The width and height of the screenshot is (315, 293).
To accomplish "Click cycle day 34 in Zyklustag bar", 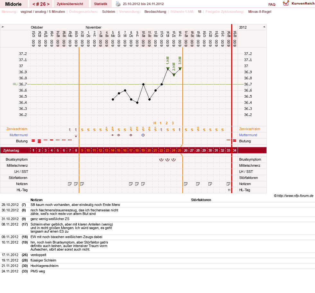I will 235,150.
